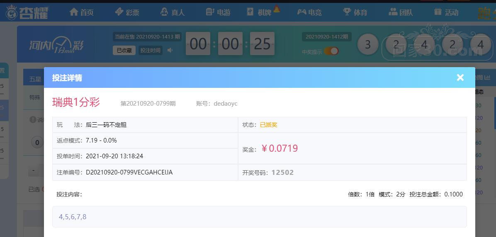
Task: Click the bet content box showing 4,5,6,7,8
Action: (259, 217)
